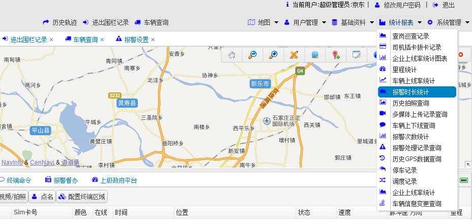472x223 pixels.
Task: Close the 进出围栏记录 tab
Action: (x=51, y=40)
